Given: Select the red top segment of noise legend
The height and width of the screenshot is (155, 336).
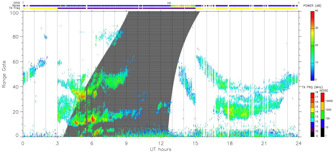Looking at the screenshot, I should pos(322,97).
